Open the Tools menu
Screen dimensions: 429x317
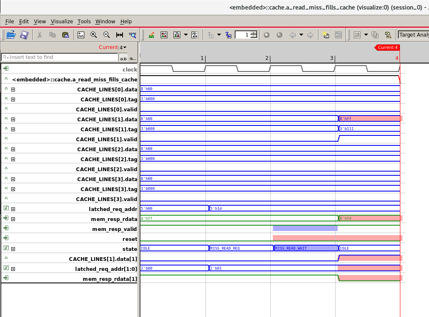point(84,21)
